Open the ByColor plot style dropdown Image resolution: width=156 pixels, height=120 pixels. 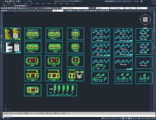(x=142, y=8)
